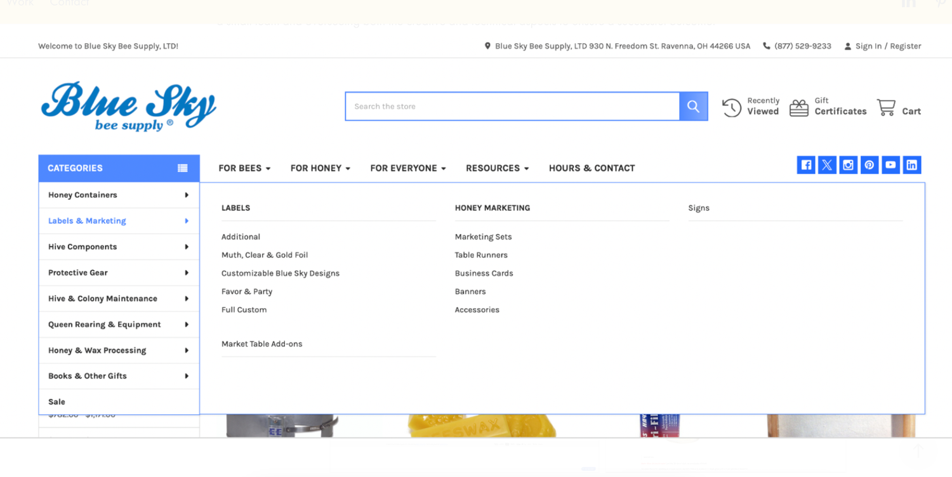Viewport: 952px width, 477px height.
Task: Open the Sale category
Action: [x=56, y=402]
